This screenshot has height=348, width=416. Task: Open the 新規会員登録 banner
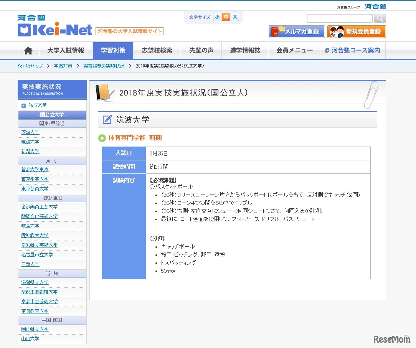pyautogui.click(x=357, y=31)
